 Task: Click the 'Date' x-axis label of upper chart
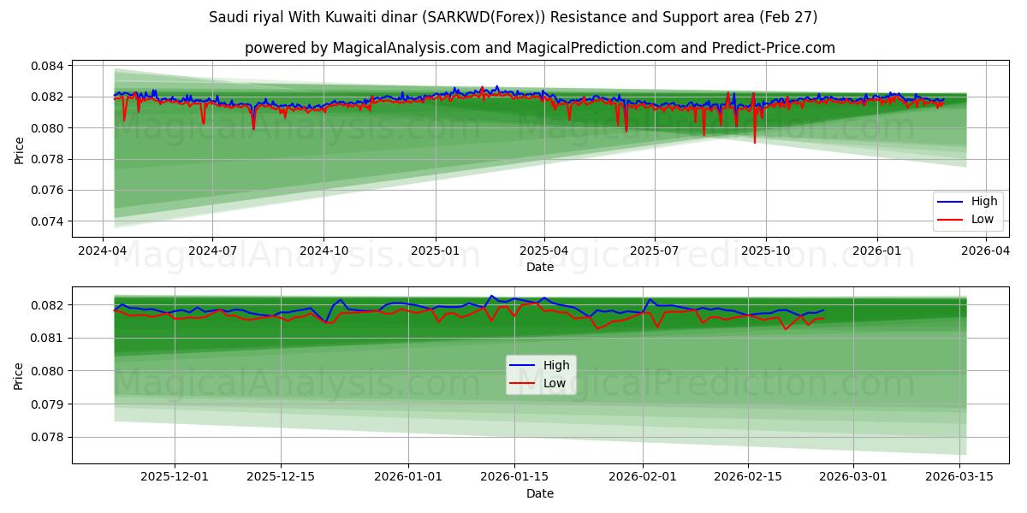click(x=540, y=267)
